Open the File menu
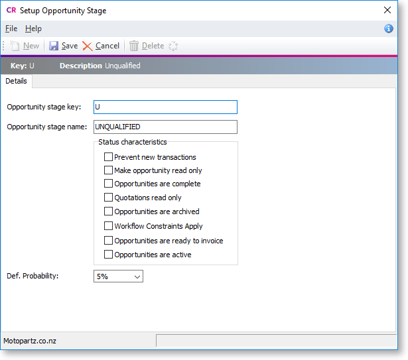The height and width of the screenshot is (360, 408). [x=11, y=29]
